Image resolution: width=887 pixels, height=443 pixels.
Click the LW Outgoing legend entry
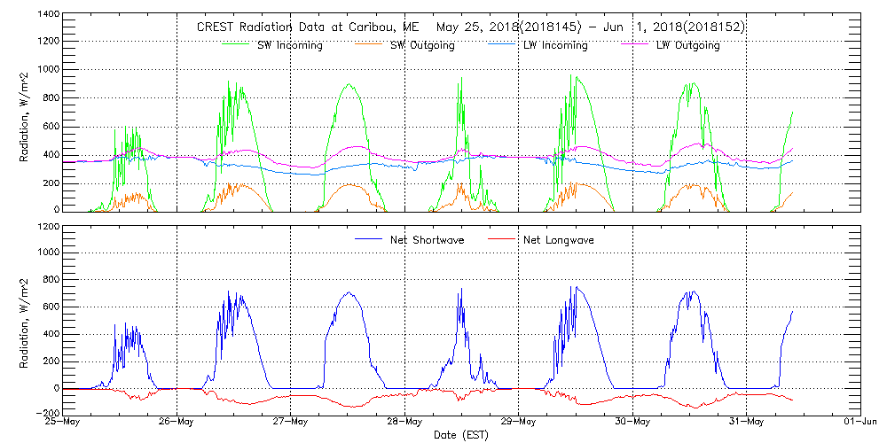[687, 45]
